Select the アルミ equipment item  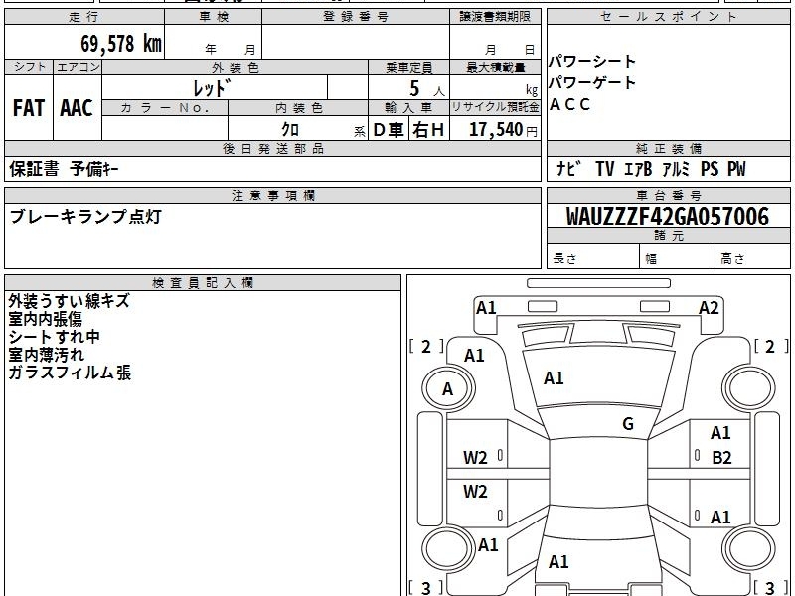point(676,169)
